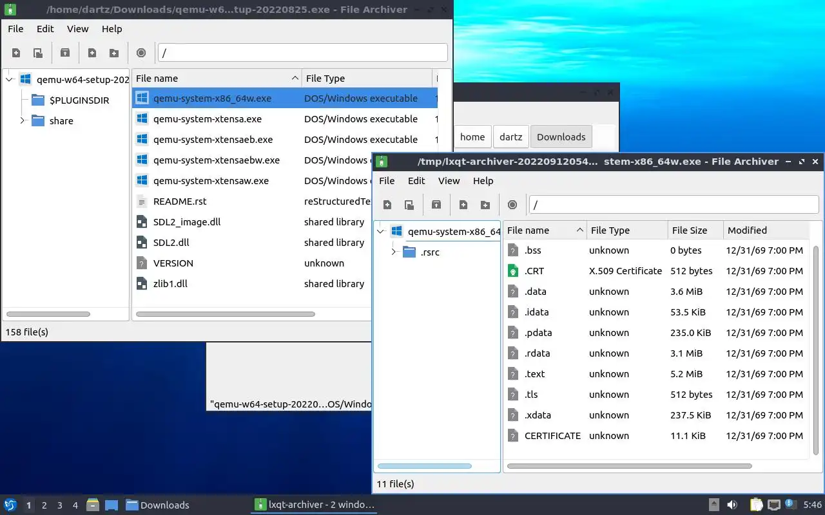Click the clipboard icon in the system tray

pos(755,505)
